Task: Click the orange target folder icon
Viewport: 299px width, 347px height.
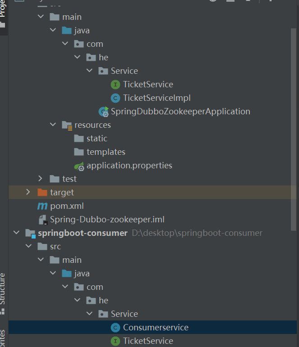Action: [42, 193]
